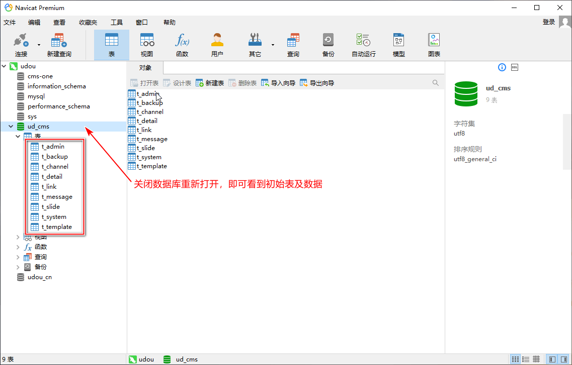572x365 pixels.
Task: Click the 新建表 (New Table) button
Action: 210,83
